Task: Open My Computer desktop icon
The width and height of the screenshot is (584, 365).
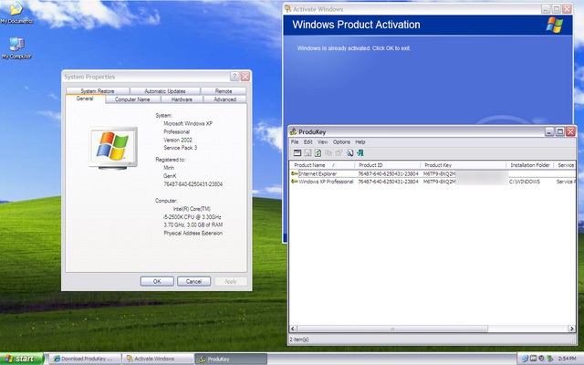Action: 16,48
